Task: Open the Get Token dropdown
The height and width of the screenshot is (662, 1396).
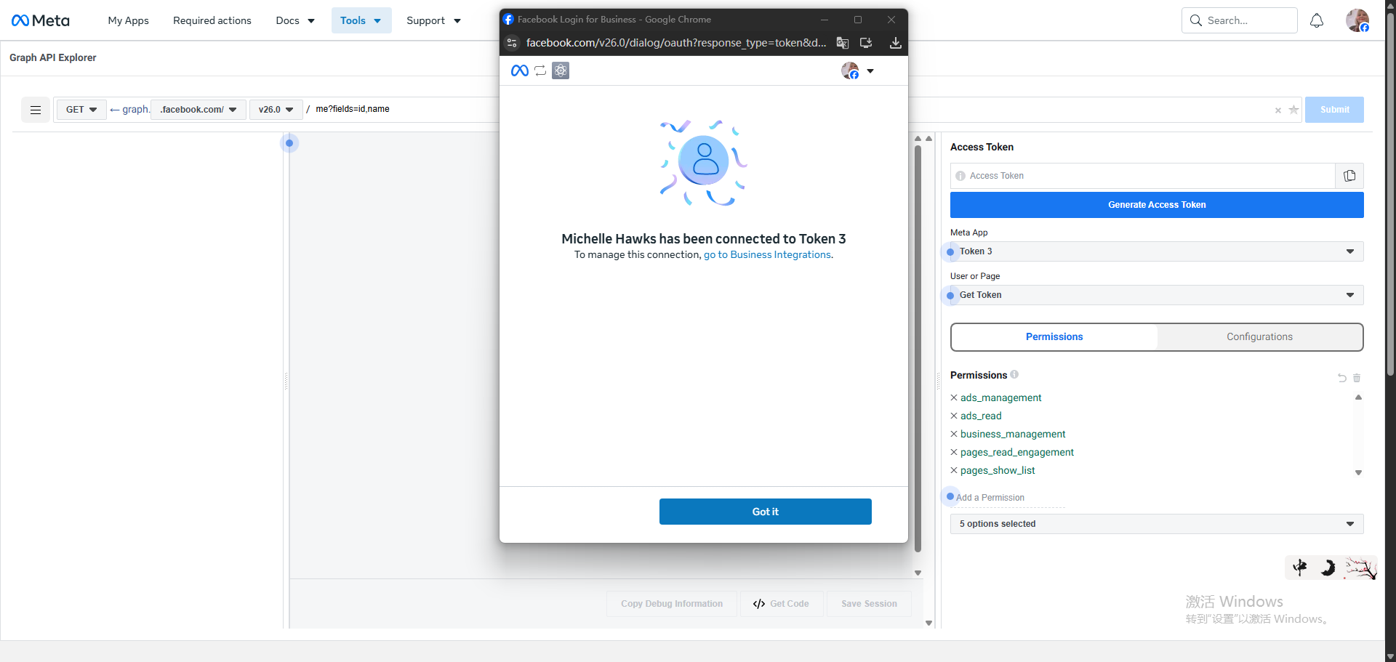Action: coord(1157,295)
